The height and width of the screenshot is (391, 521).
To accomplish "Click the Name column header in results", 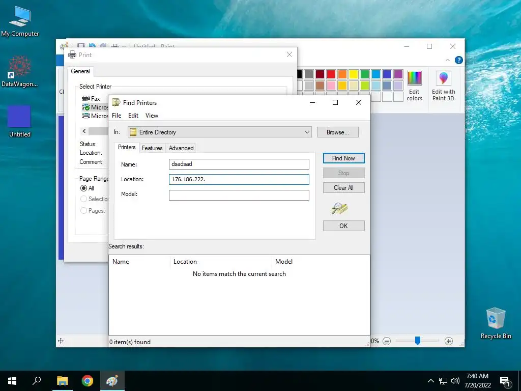I will 139,262.
